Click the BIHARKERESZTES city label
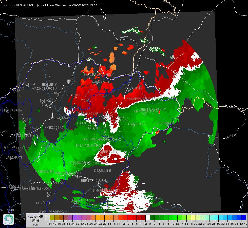This screenshot has height=228, width=248. [x=106, y=190]
